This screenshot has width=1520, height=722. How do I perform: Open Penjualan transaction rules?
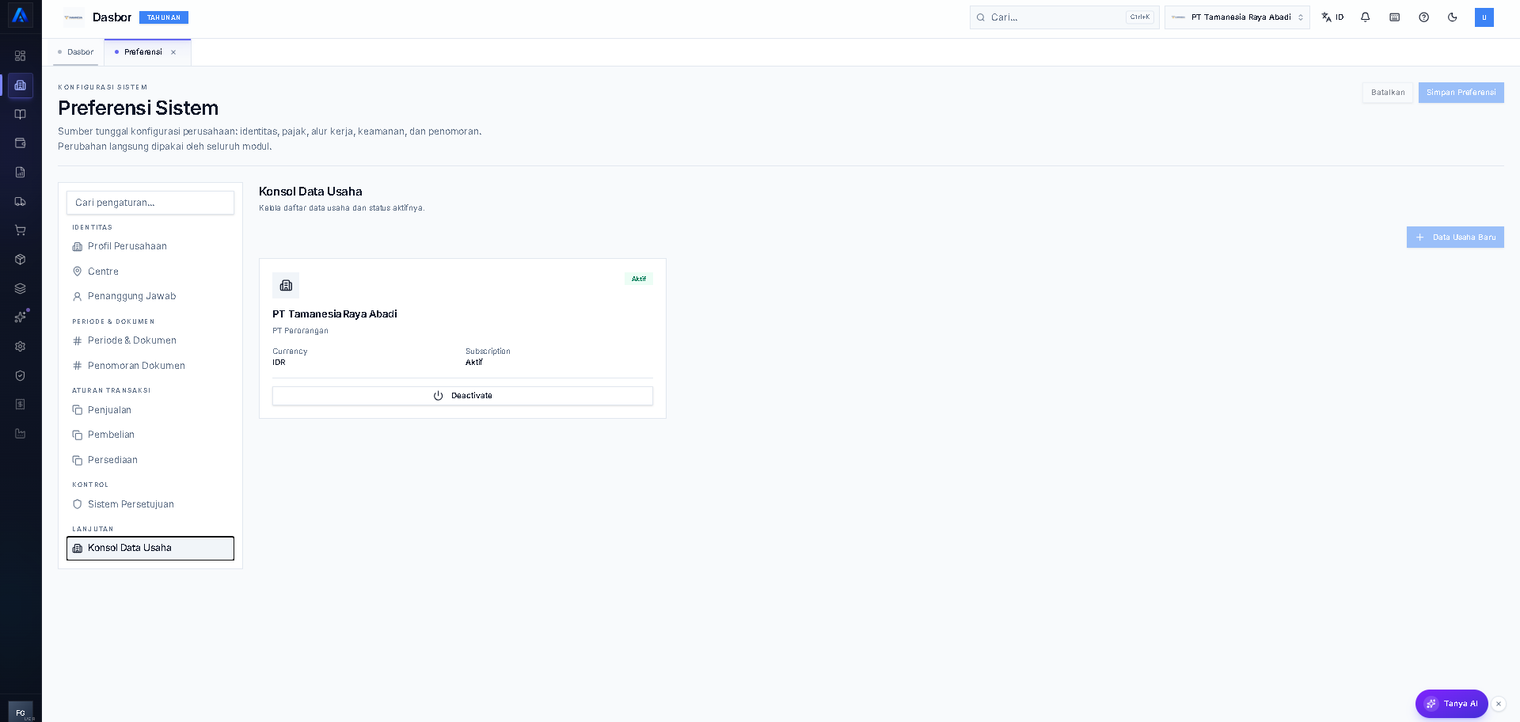[x=150, y=410]
